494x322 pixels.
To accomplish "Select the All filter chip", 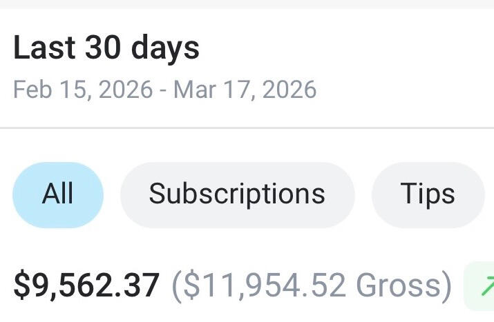I will click(x=58, y=194).
